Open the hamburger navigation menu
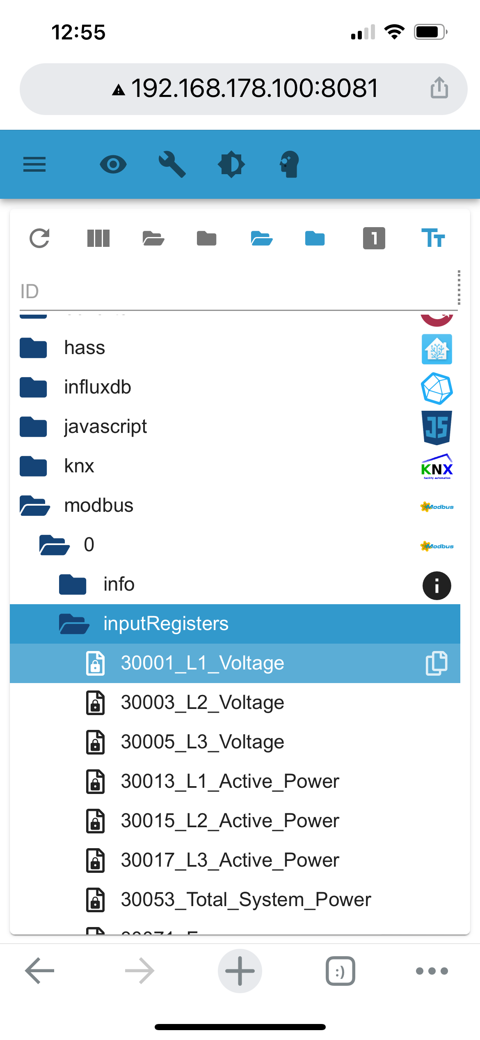Screen dimensions: 480x1040 (34, 164)
